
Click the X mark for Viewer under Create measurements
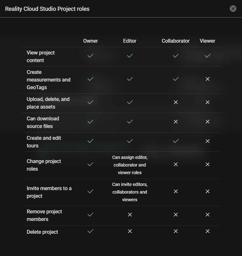(x=207, y=79)
